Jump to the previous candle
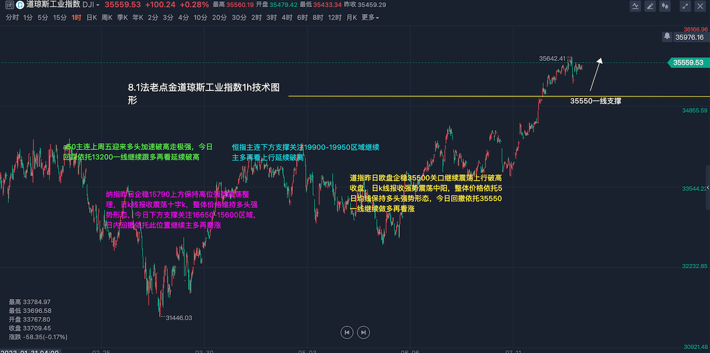Image resolution: width=710 pixels, height=353 pixels. click(x=347, y=332)
